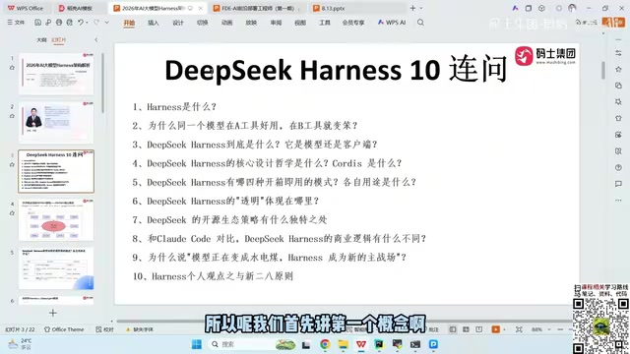Image resolution: width=630 pixels, height=354 pixels.
Task: Select the 放映 ribbon tab
Action: click(x=251, y=23)
